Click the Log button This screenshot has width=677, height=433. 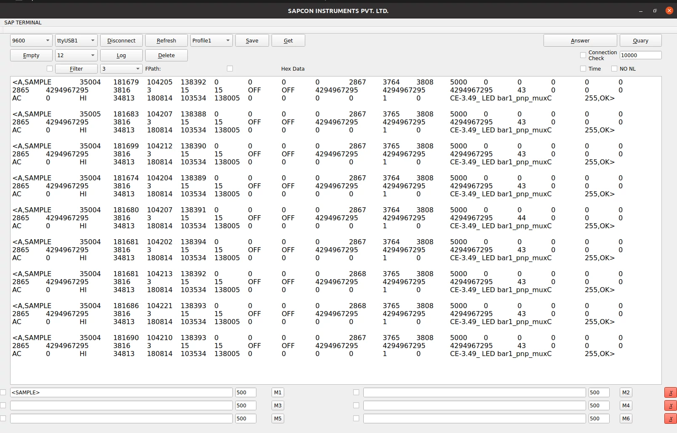121,55
